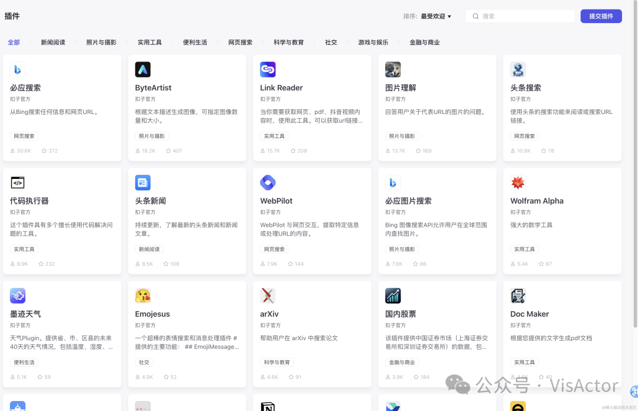Switch to the 新闻阅读 tab
This screenshot has height=411, width=638.
(53, 43)
